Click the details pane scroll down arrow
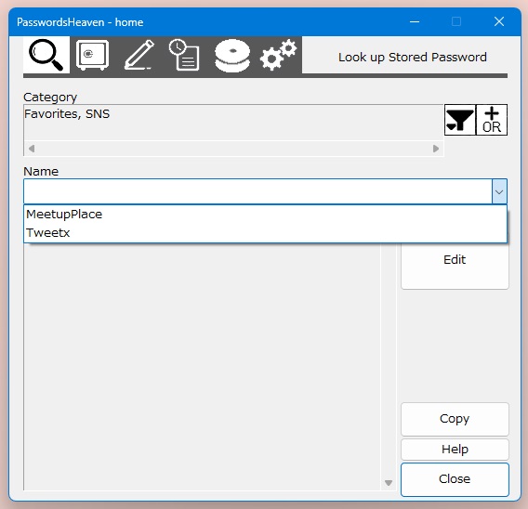 pos(389,483)
